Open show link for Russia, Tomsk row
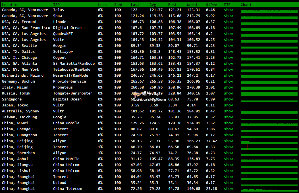The width and height of the screenshot is (299, 193). [228, 93]
